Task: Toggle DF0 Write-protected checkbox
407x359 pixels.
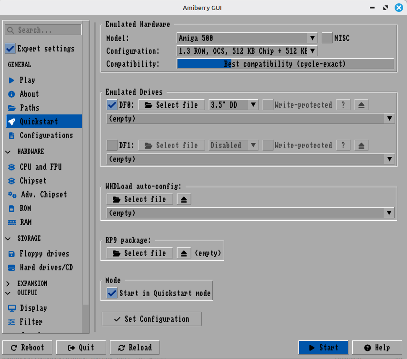Action: click(268, 105)
